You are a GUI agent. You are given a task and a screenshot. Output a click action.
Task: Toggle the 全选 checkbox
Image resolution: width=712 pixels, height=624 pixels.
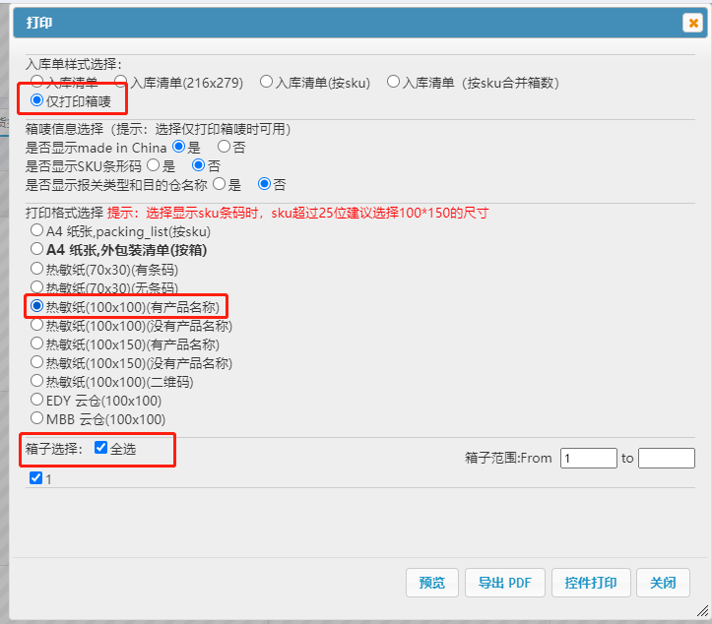coord(100,448)
